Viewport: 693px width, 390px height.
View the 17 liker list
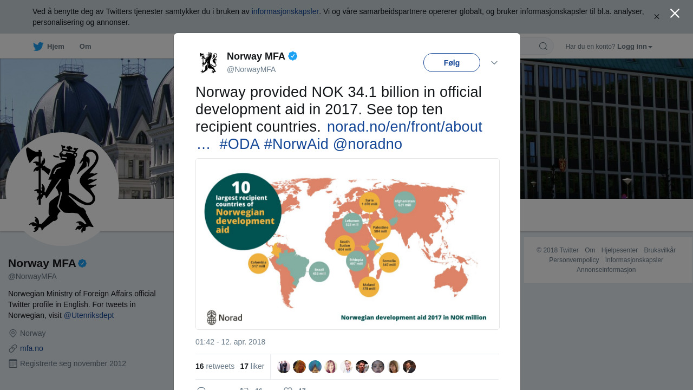[252, 366]
